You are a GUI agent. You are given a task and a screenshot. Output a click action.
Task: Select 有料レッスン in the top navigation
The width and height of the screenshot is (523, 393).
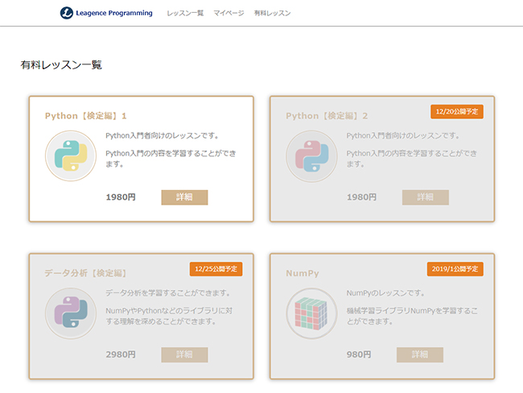pos(272,14)
